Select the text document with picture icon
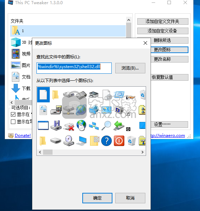This screenshot has width=200, height=211. 43,110
